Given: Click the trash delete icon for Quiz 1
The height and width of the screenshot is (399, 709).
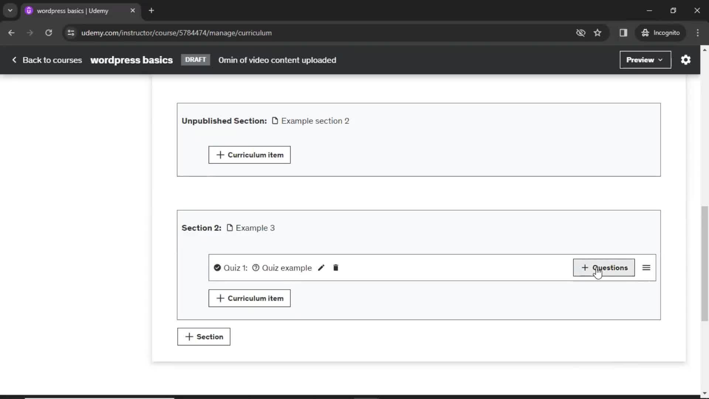Looking at the screenshot, I should pos(336,267).
